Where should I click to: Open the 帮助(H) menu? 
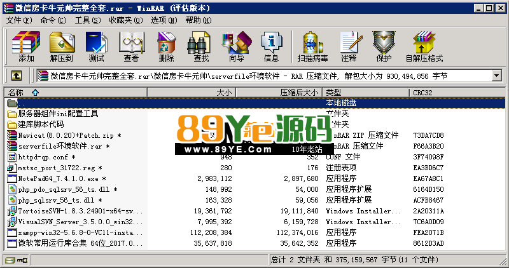[x=199, y=20]
